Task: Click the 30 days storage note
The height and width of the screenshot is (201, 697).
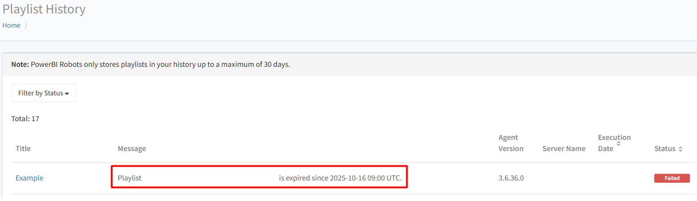Action: (x=161, y=64)
